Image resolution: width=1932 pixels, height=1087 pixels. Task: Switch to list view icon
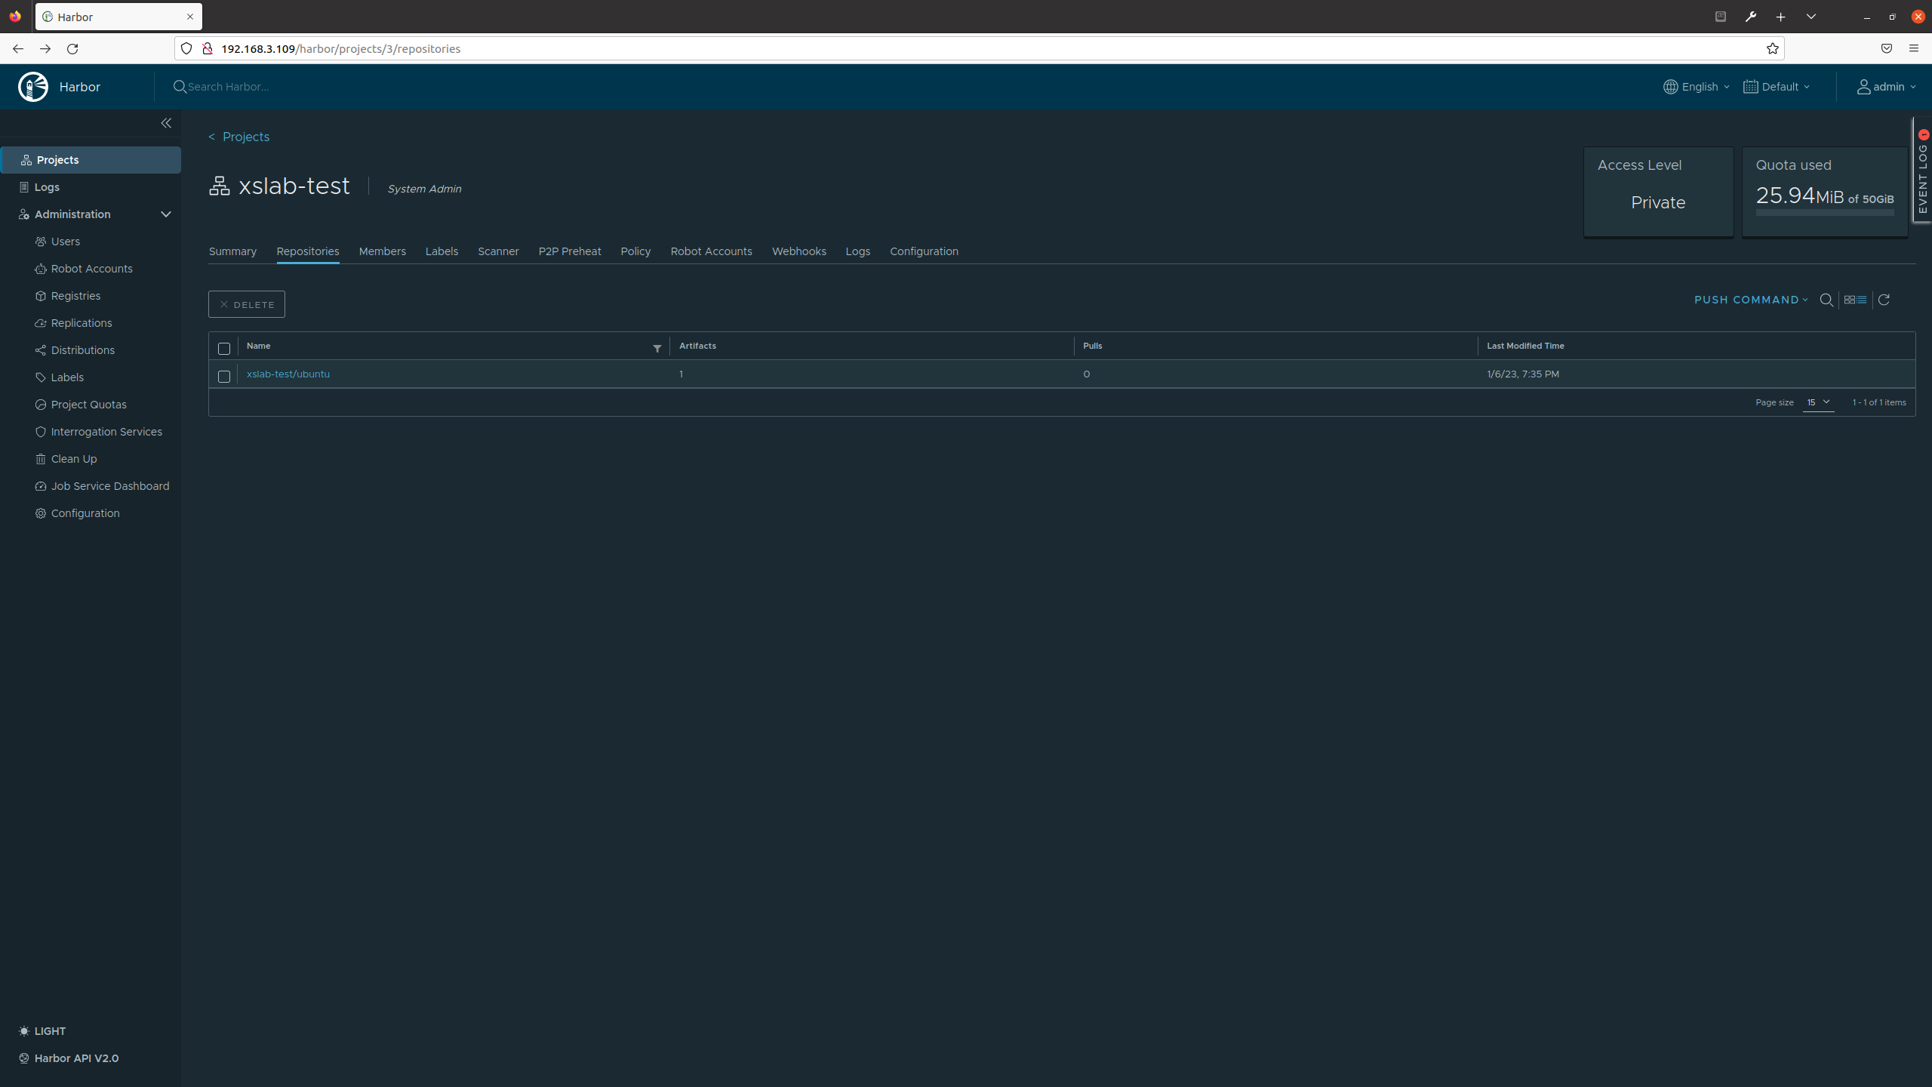pos(1862,300)
